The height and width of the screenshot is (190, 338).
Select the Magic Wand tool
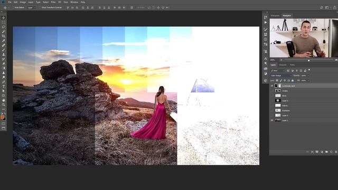[x=4, y=32]
